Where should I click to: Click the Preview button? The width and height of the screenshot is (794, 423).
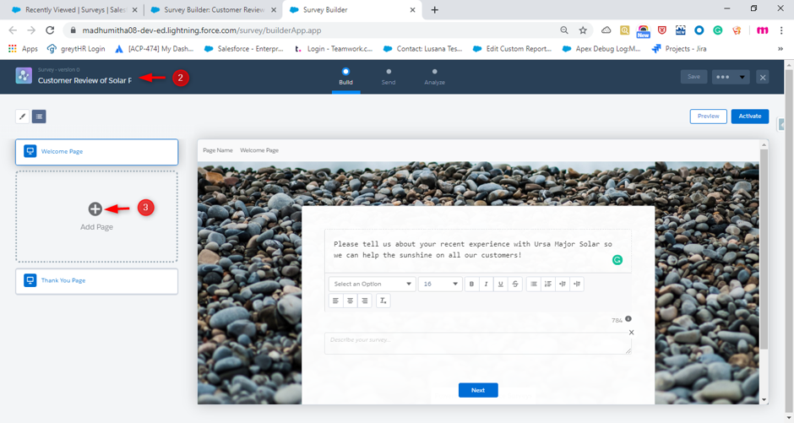coord(708,117)
